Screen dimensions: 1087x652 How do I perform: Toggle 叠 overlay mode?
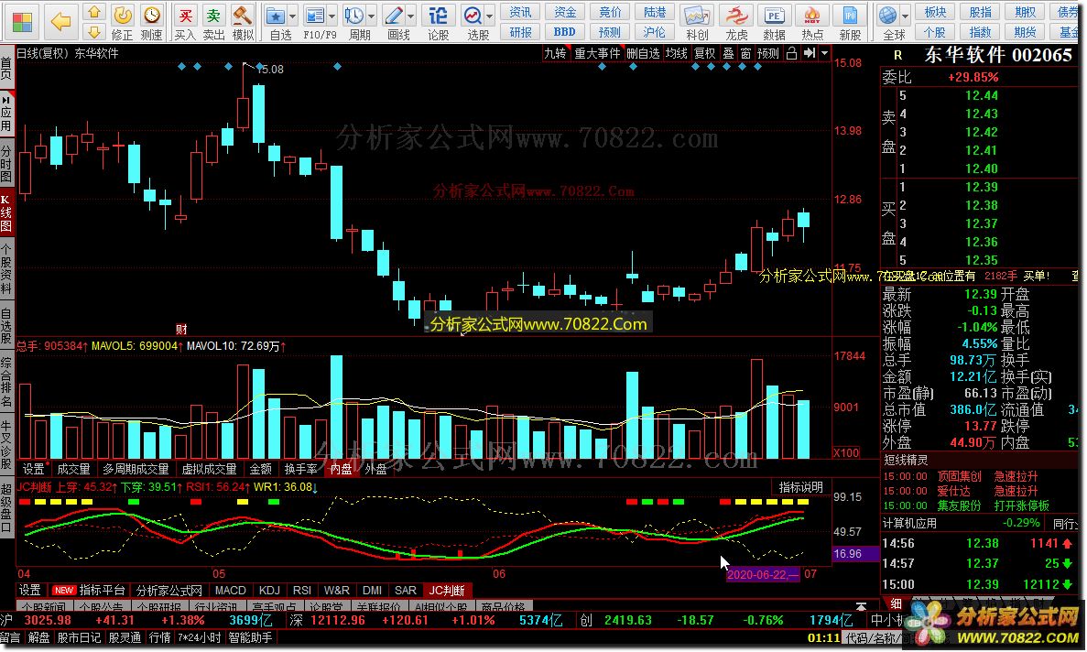pyautogui.click(x=728, y=53)
